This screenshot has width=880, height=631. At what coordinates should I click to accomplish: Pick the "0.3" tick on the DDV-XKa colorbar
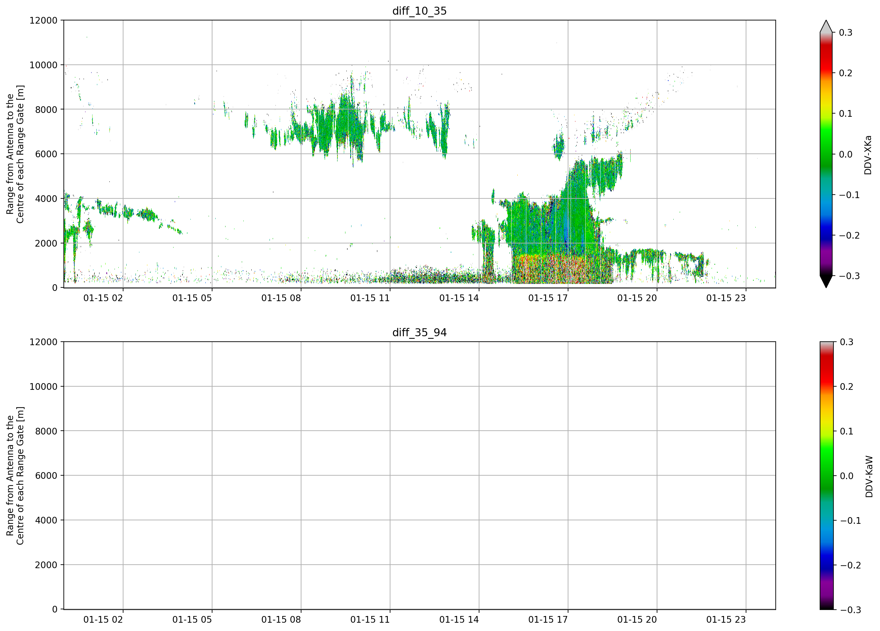[x=846, y=33]
